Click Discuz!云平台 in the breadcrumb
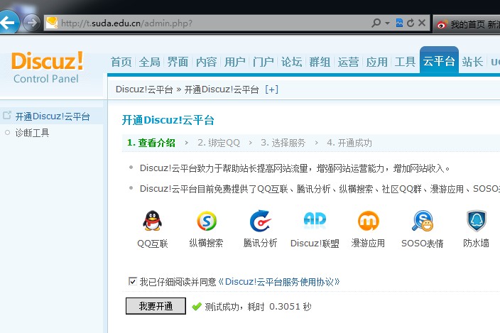This screenshot has height=333, width=500. click(x=144, y=89)
